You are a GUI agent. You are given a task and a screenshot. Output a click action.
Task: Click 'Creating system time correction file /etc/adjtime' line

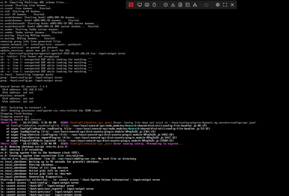pos(42,156)
